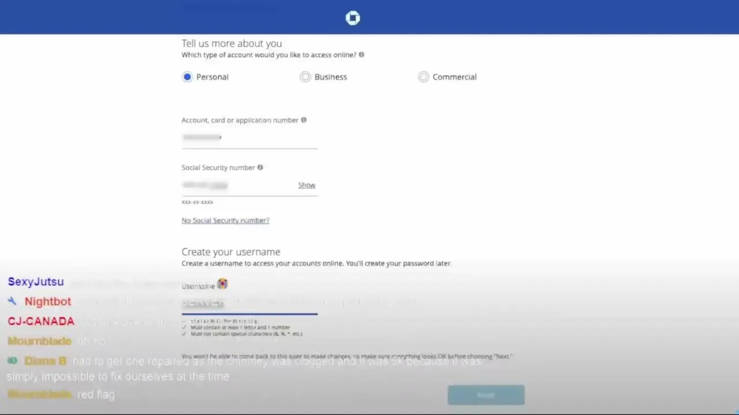Viewport: 739px width, 415px height.
Task: Focus the account, card or application number field
Action: pos(249,138)
